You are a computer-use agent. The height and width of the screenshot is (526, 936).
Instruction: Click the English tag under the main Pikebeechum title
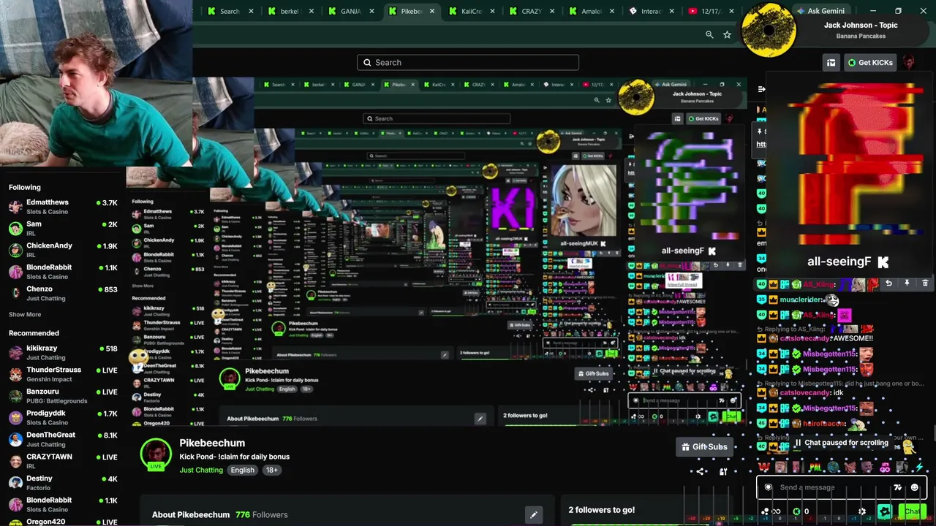tap(243, 470)
